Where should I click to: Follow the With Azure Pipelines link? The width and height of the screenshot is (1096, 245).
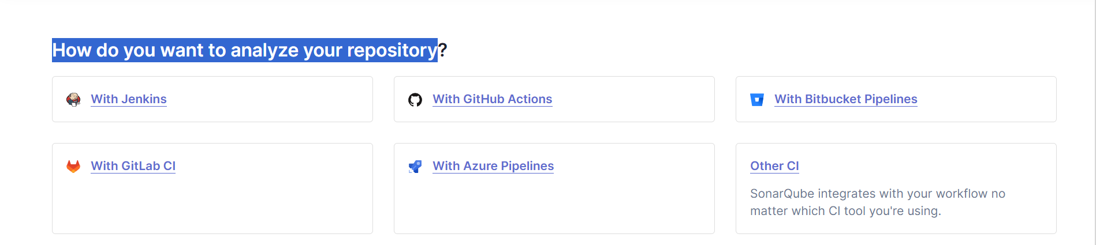[493, 166]
